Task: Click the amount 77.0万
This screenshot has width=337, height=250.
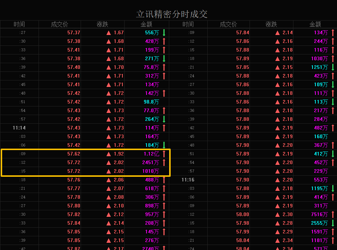Action: [151, 110]
